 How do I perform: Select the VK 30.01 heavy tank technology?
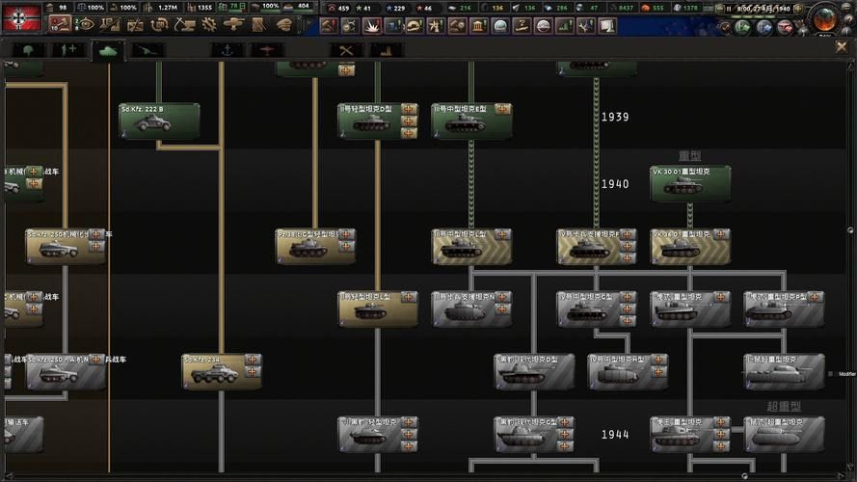[690, 184]
